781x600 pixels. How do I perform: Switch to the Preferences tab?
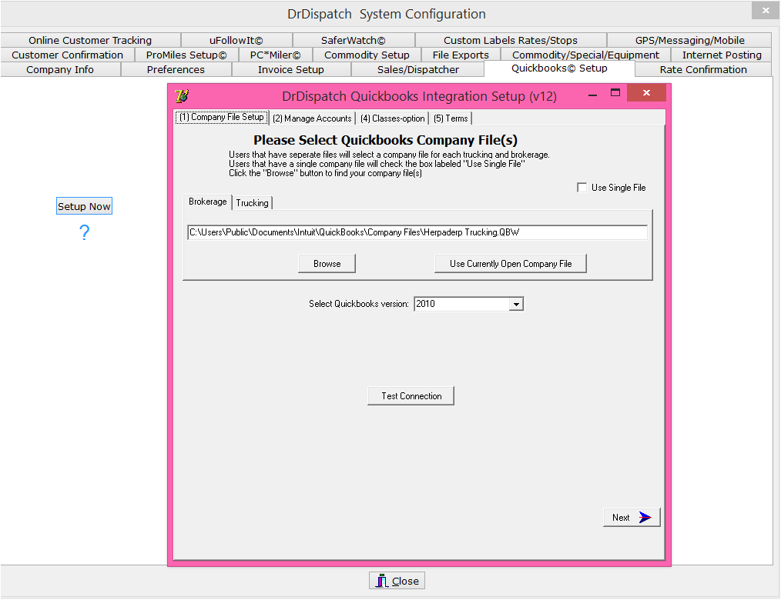point(176,70)
